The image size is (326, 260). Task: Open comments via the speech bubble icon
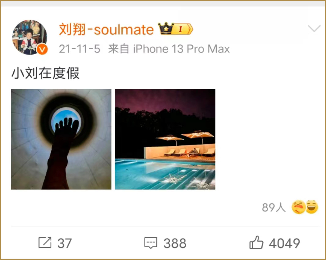151,243
